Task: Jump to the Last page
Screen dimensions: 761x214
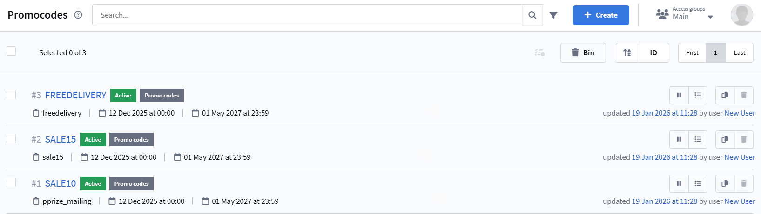Action: click(x=740, y=52)
